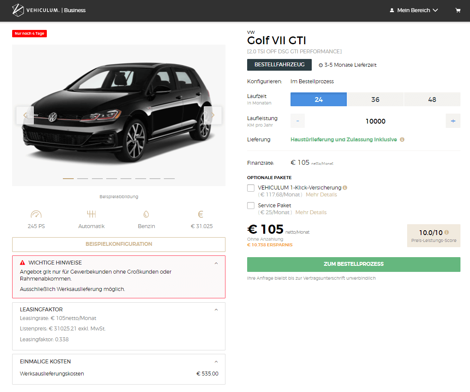Click the Listenpreis € 31025,21 text

62,329
